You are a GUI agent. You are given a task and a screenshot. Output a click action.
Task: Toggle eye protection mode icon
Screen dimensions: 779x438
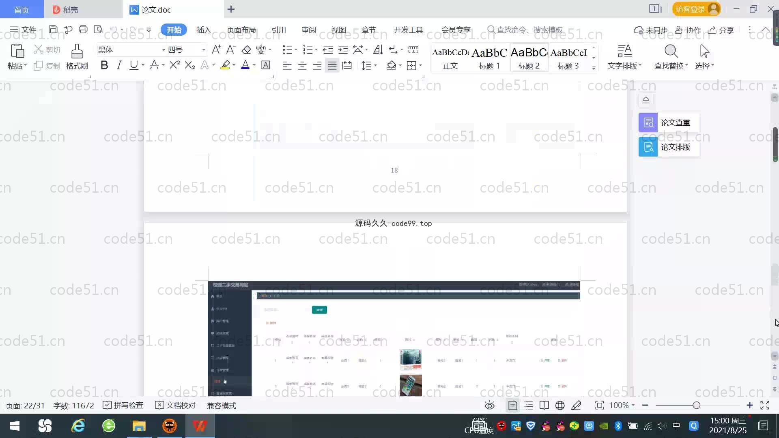490,405
